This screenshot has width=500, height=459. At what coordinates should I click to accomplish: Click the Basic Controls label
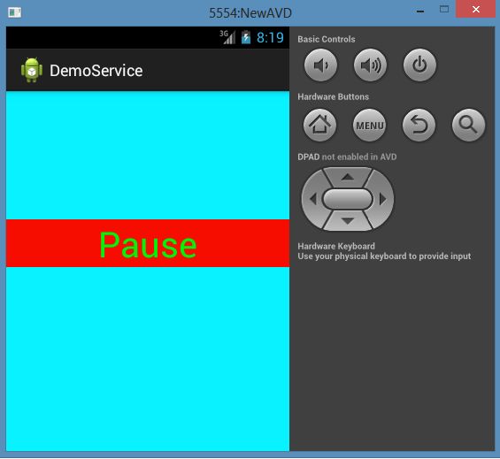pyautogui.click(x=327, y=39)
